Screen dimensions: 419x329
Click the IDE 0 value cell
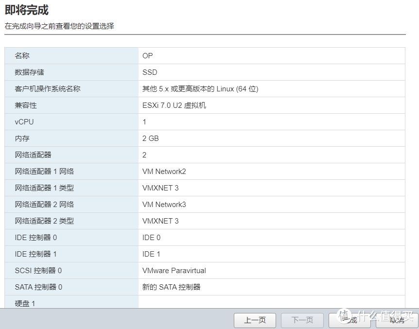151,238
